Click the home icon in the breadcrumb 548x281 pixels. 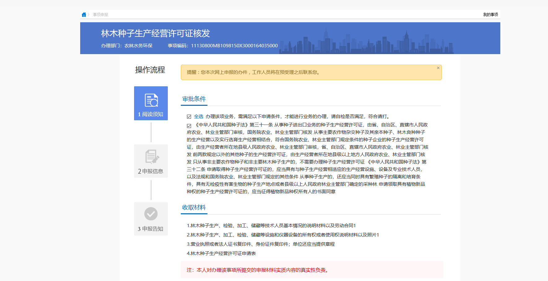84,14
